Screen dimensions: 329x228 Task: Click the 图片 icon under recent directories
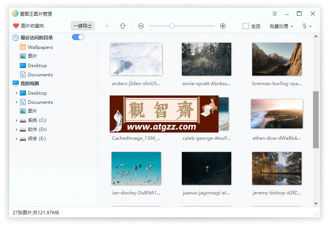click(x=23, y=56)
